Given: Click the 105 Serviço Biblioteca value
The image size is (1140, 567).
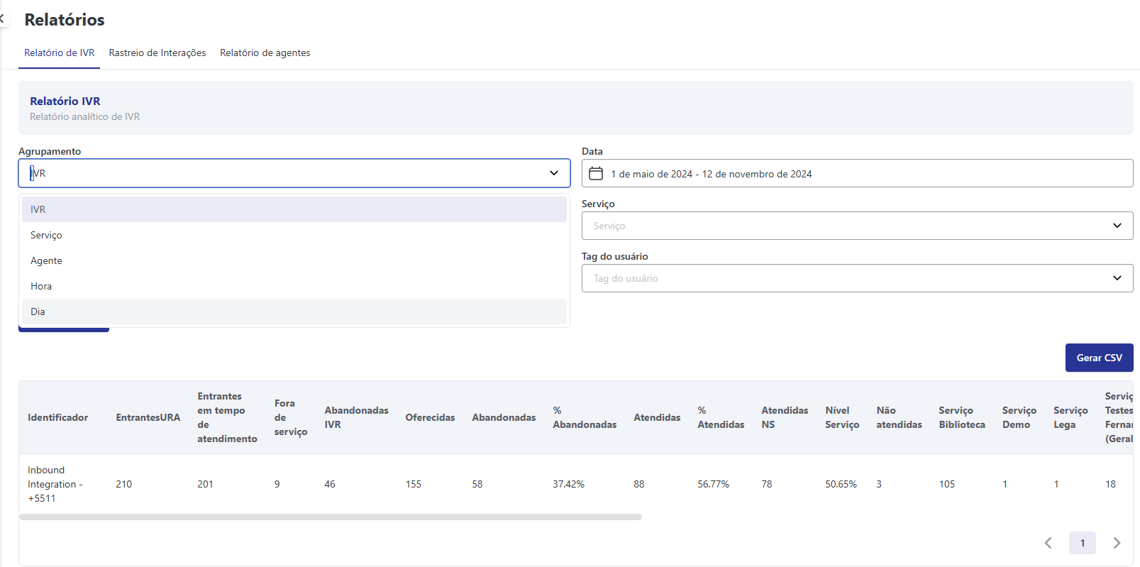Looking at the screenshot, I should tap(946, 484).
